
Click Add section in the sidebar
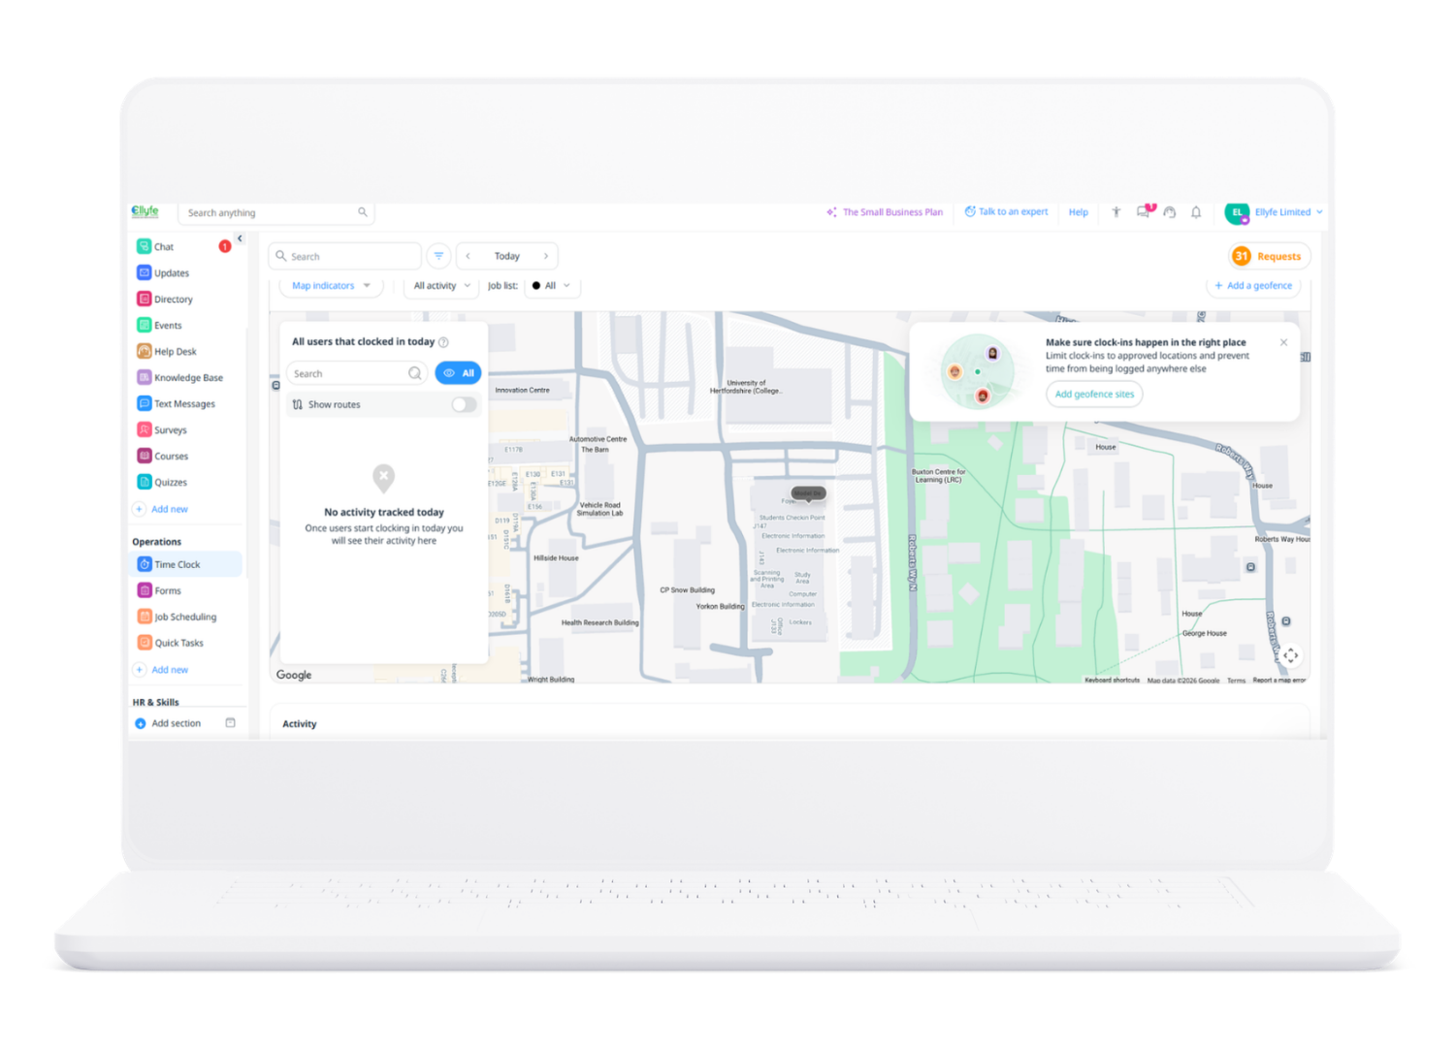168,723
